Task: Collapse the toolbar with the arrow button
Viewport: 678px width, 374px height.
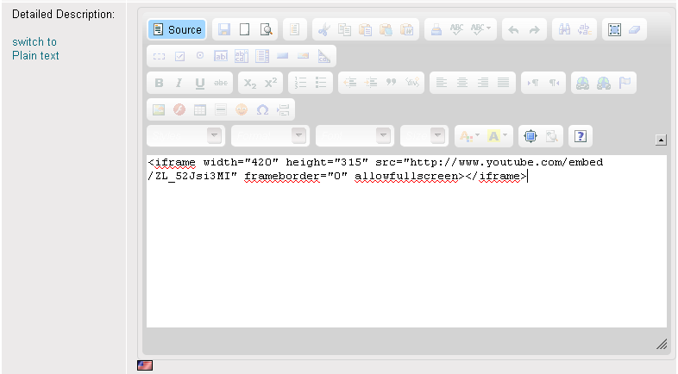Action: point(660,139)
